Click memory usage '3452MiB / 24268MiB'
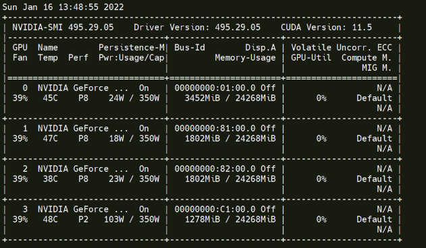426x248 pixels. [230, 98]
